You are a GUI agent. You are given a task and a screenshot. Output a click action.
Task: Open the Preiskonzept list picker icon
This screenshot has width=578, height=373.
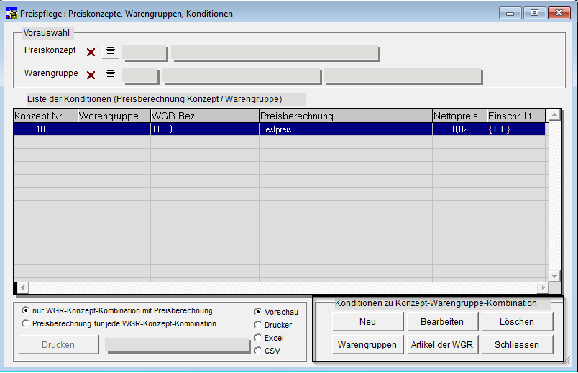111,52
